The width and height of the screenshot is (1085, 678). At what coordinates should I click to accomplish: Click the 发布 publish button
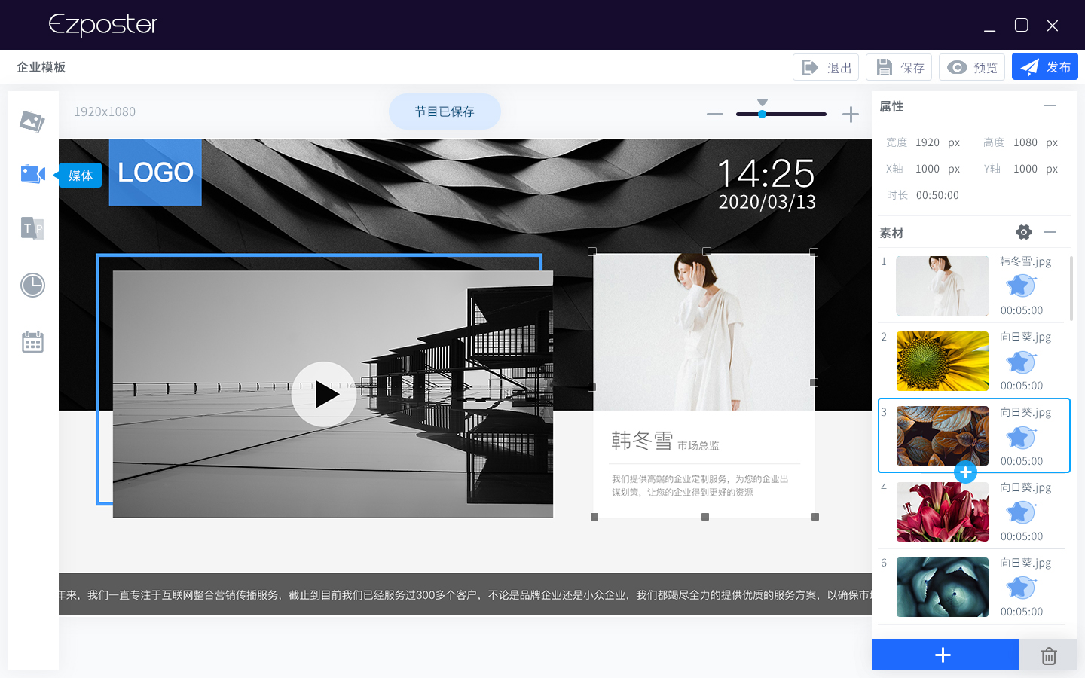(x=1045, y=66)
